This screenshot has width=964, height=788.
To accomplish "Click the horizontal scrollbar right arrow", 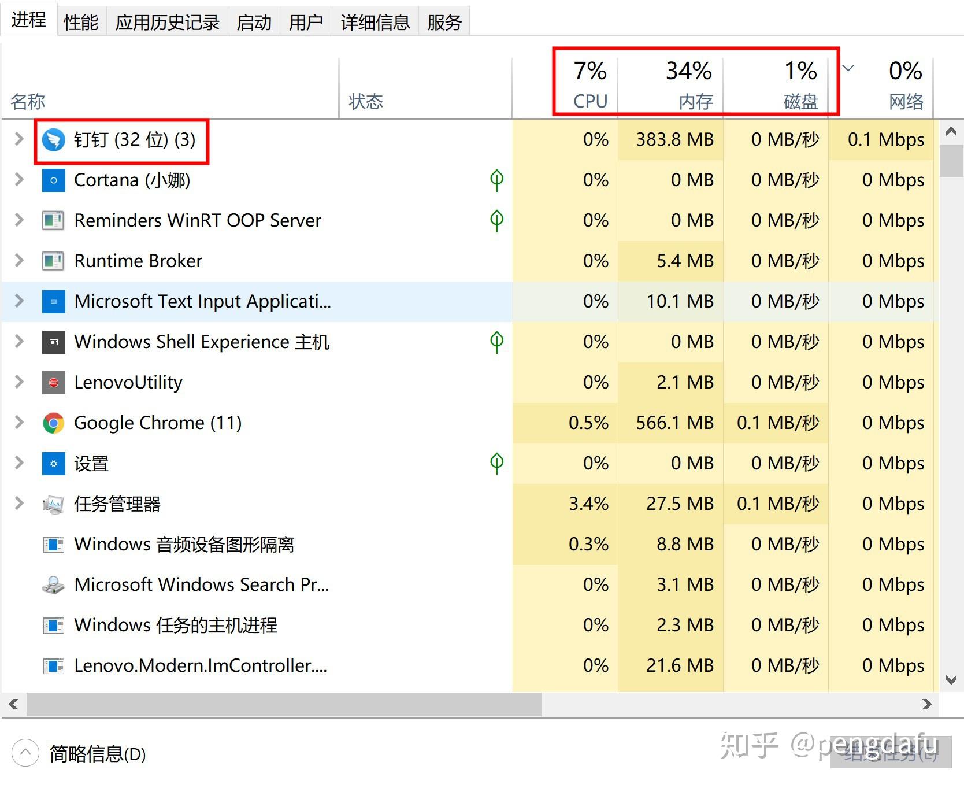I will 927,704.
